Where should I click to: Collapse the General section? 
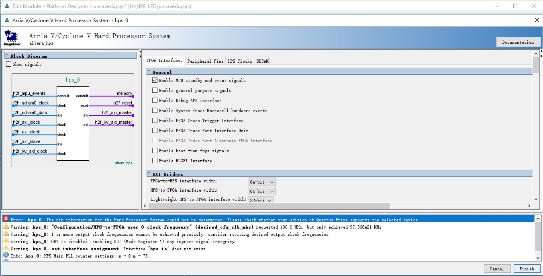click(149, 72)
